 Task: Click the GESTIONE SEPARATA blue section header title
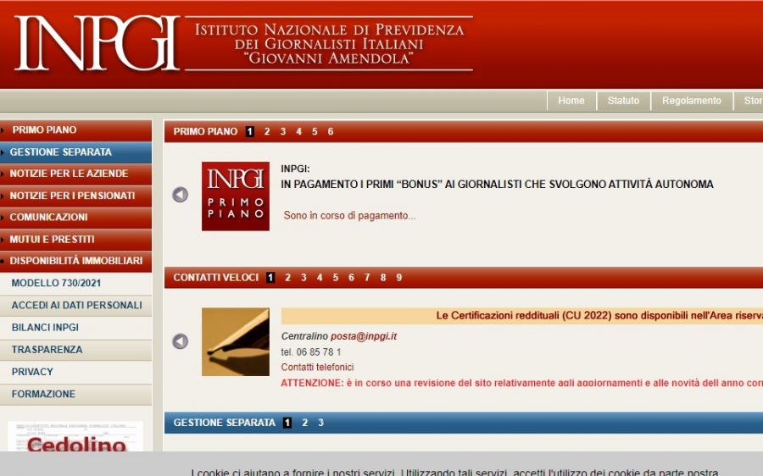pos(225,423)
